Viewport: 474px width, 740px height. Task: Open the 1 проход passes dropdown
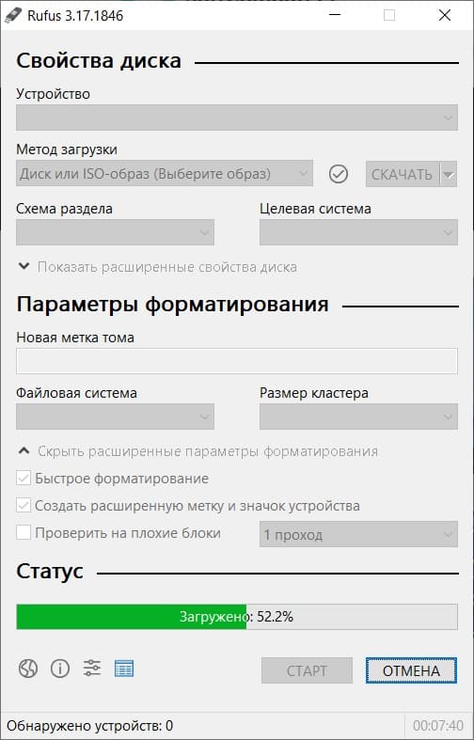[x=359, y=534]
